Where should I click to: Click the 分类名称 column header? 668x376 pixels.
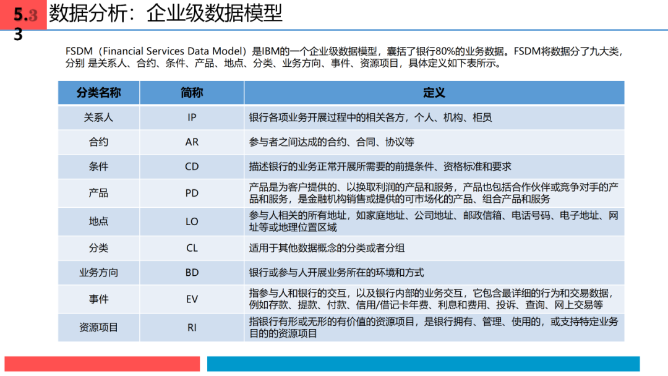(99, 92)
